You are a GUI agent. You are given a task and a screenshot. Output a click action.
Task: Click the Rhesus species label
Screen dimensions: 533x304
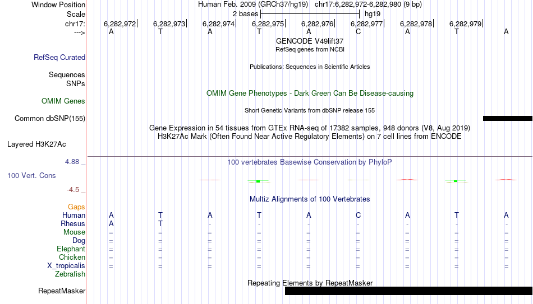click(73, 223)
